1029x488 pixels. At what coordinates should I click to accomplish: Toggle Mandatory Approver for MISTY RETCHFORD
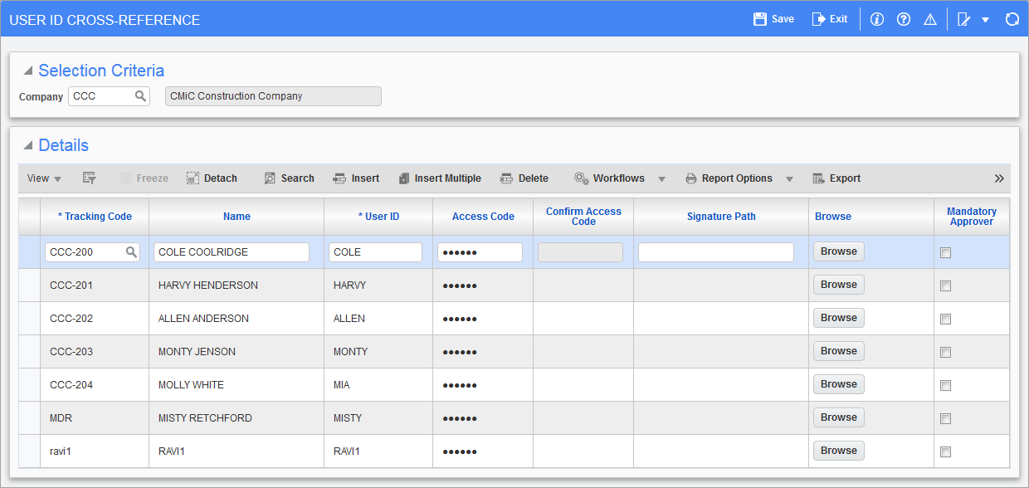tap(945, 419)
